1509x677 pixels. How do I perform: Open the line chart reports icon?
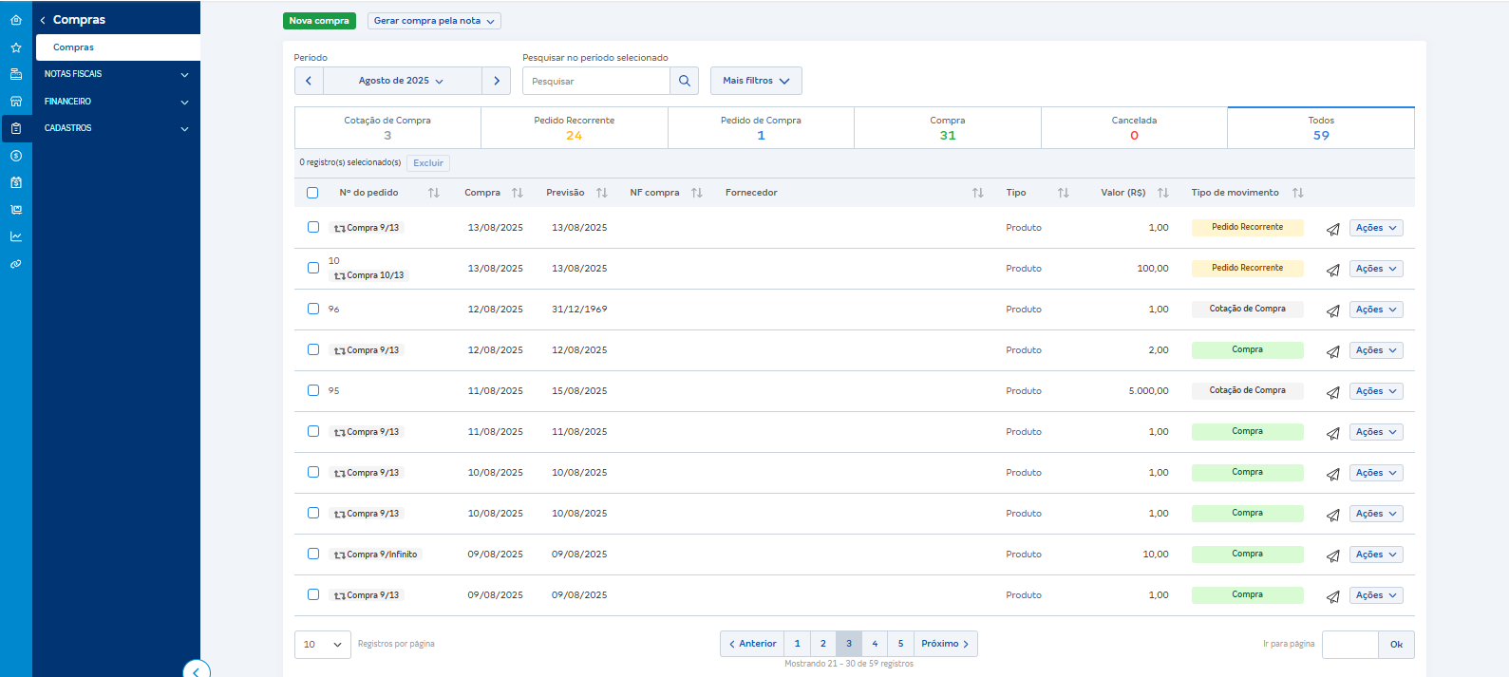pyautogui.click(x=16, y=236)
